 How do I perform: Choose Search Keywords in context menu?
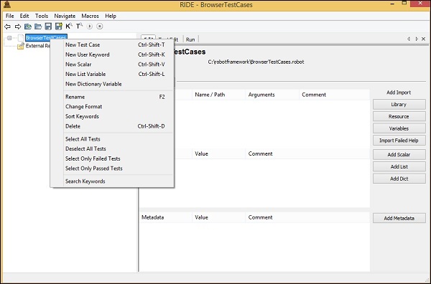tap(112, 181)
